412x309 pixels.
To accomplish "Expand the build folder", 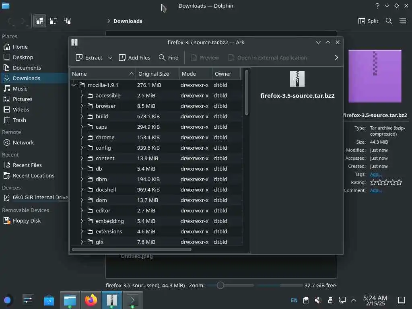I will tap(82, 116).
